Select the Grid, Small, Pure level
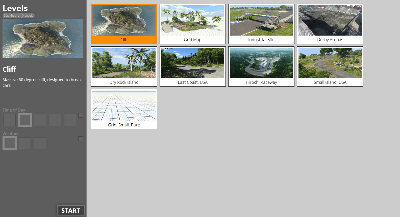 (124, 109)
